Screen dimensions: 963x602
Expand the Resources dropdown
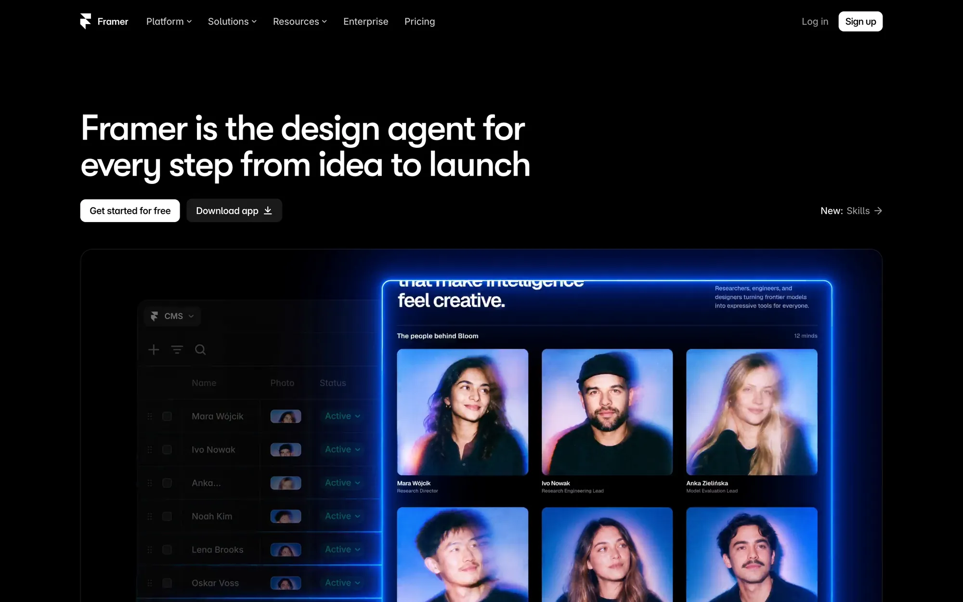coord(300,22)
